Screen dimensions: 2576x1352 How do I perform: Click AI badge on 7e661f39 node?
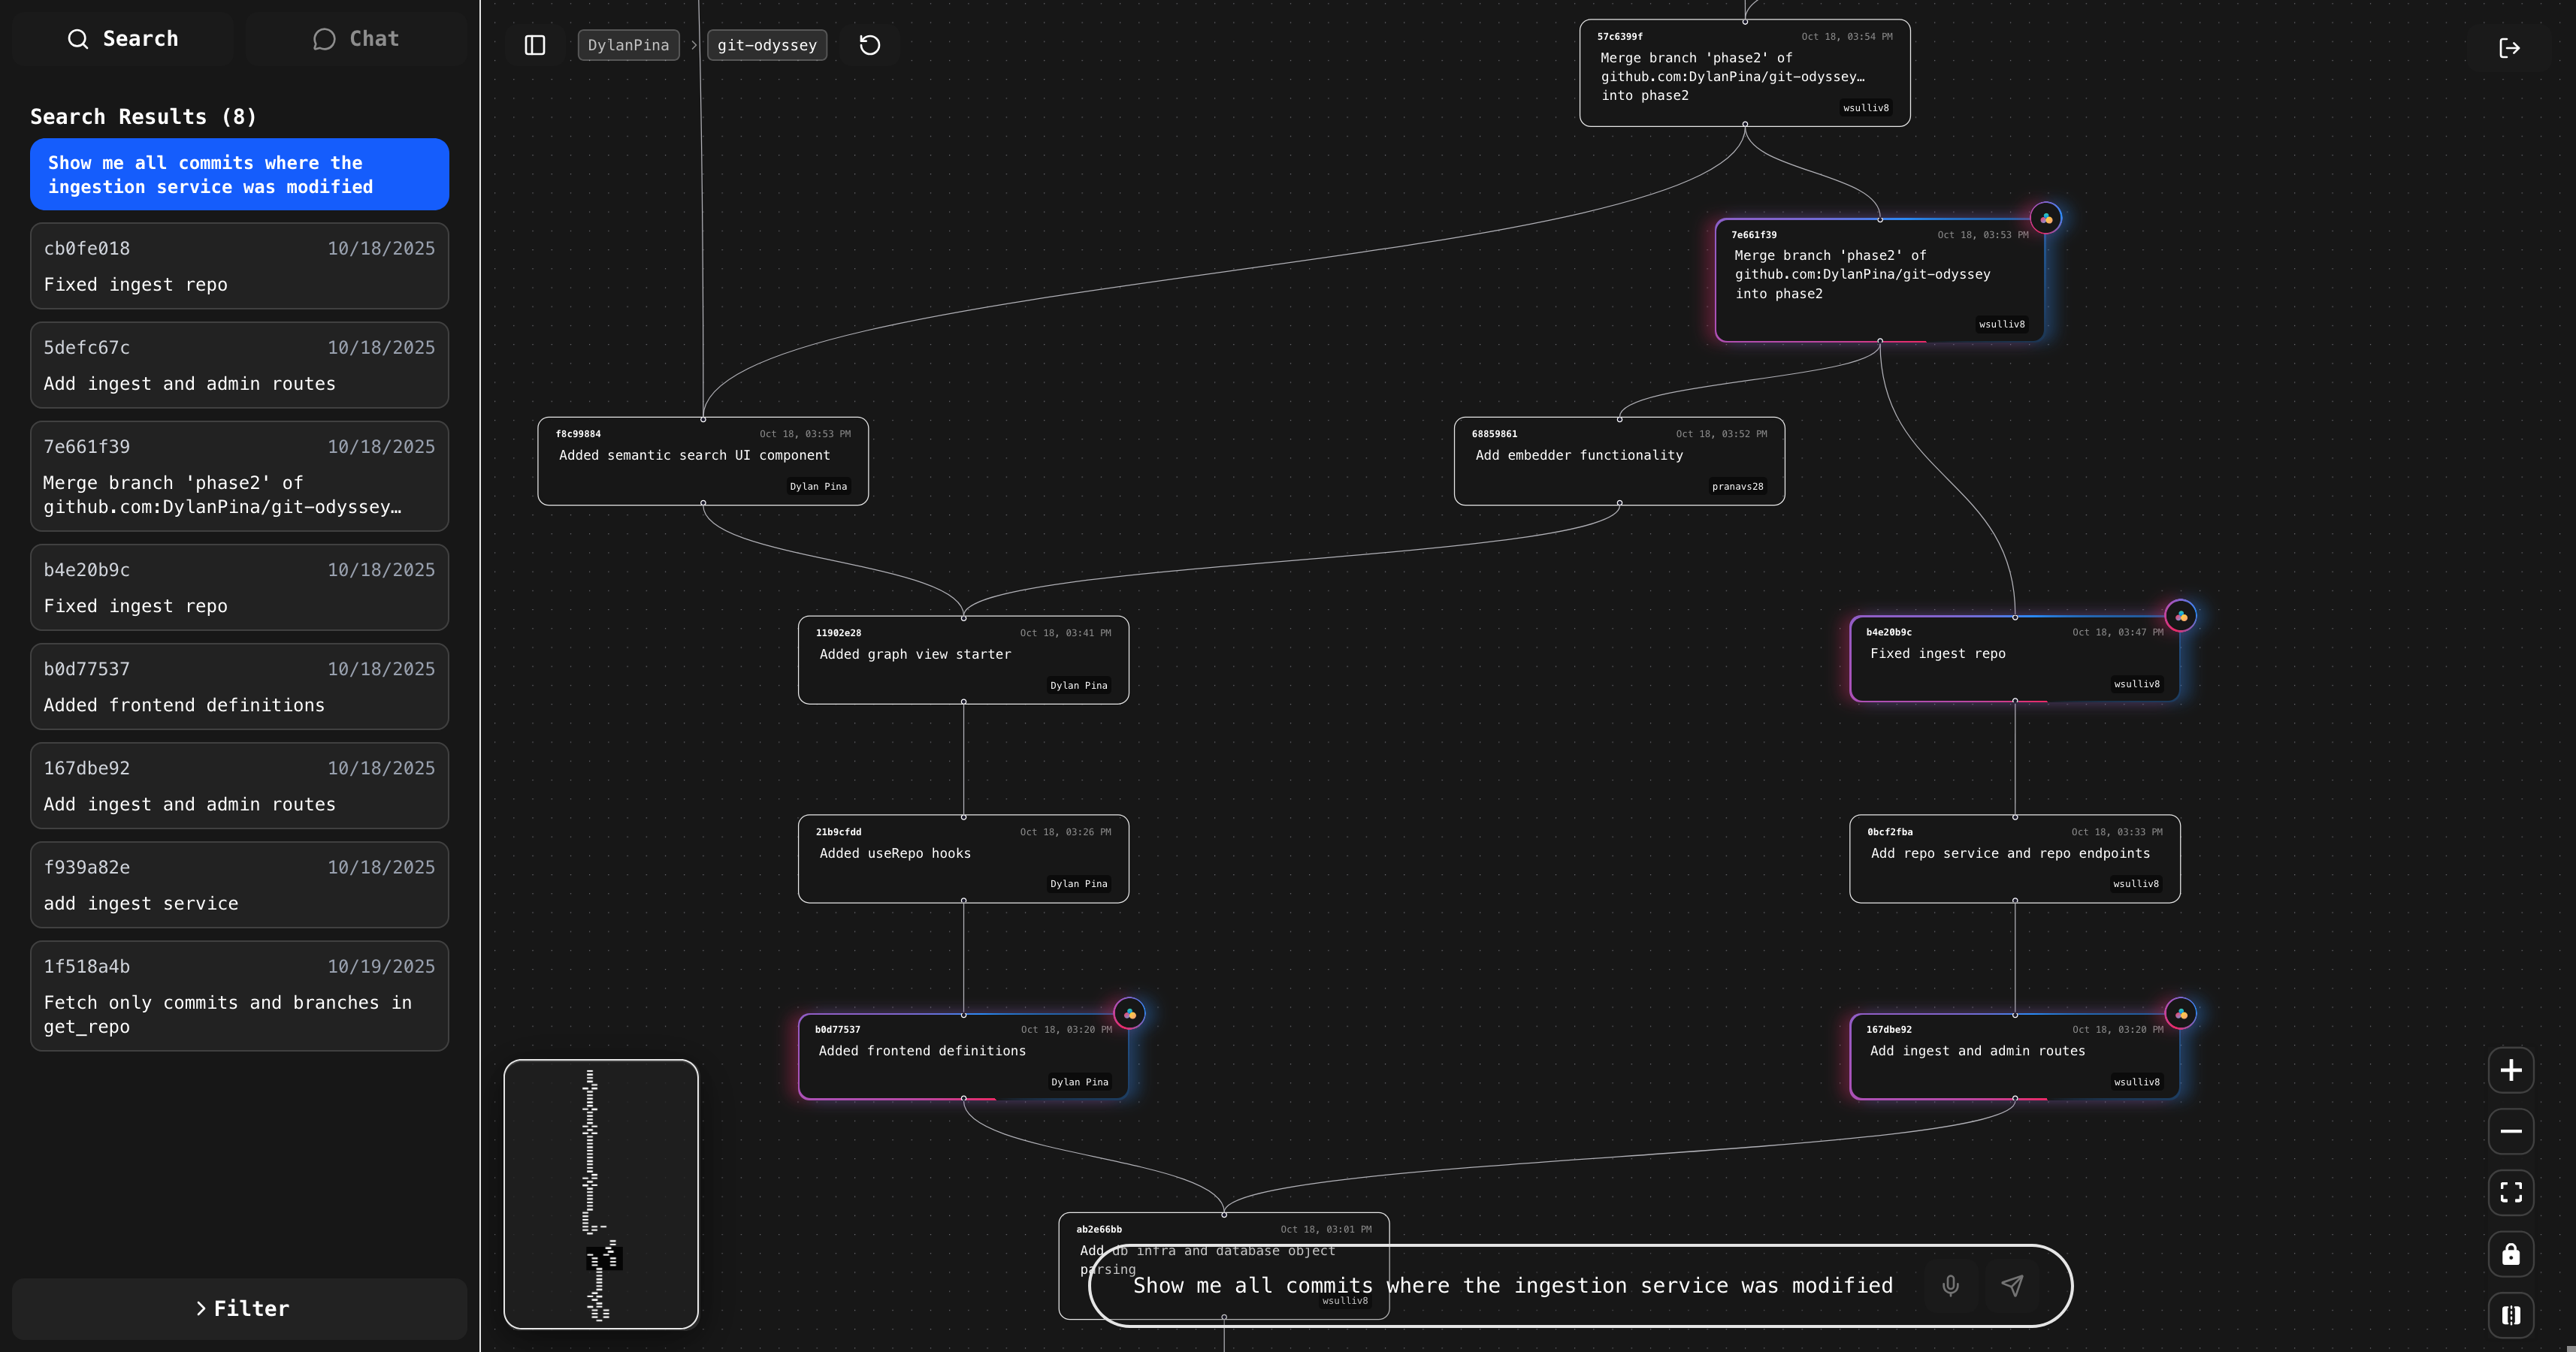2046,219
